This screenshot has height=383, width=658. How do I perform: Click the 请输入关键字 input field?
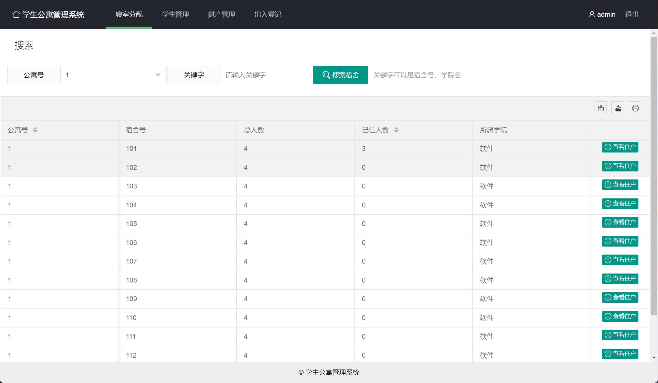tap(266, 75)
